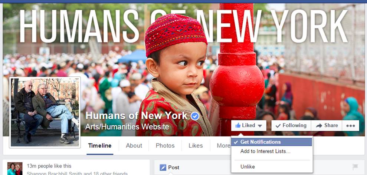The height and width of the screenshot is (175, 367).
Task: Select the Timeline tab
Action: point(100,145)
